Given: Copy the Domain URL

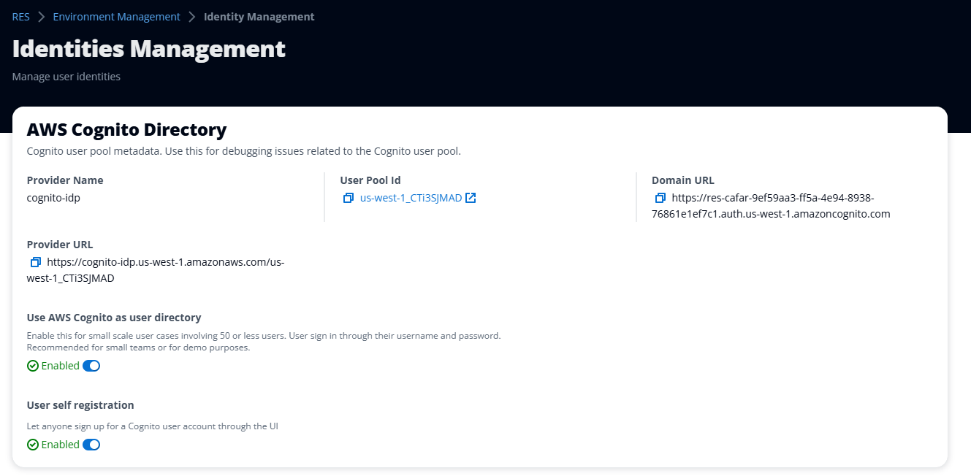Looking at the screenshot, I should point(660,197).
